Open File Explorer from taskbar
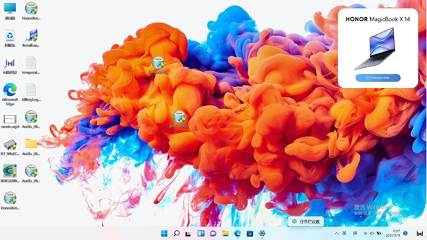The width and height of the screenshot is (427, 240). [225, 233]
